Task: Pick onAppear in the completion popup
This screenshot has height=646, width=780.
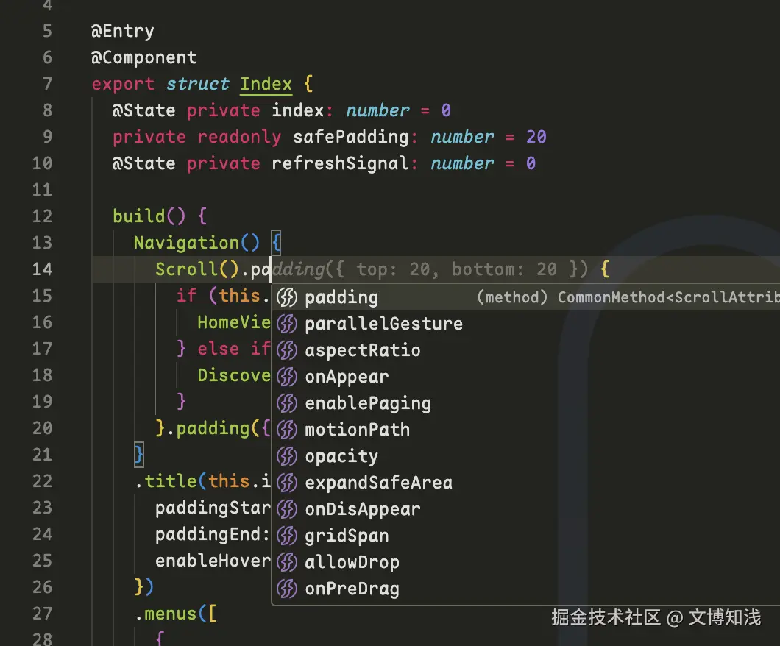Action: pyautogui.click(x=526, y=377)
